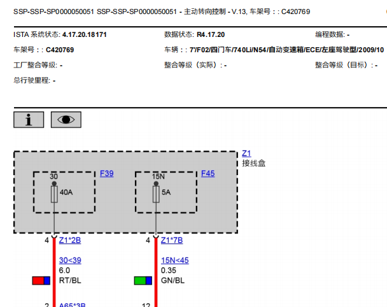Click the eye view button
The height and width of the screenshot is (307, 387).
coord(66,120)
